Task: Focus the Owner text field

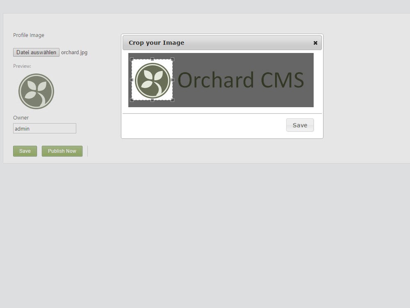Action: pyautogui.click(x=45, y=129)
